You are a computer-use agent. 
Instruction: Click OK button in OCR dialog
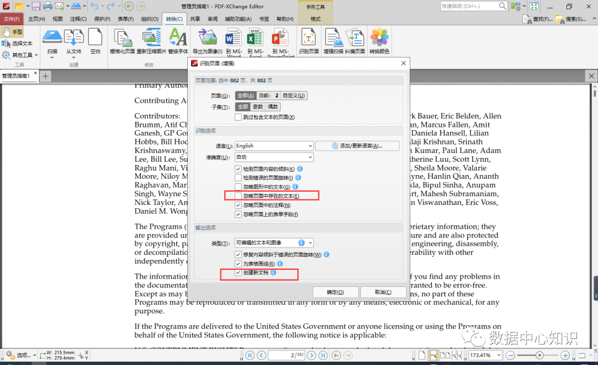click(335, 292)
